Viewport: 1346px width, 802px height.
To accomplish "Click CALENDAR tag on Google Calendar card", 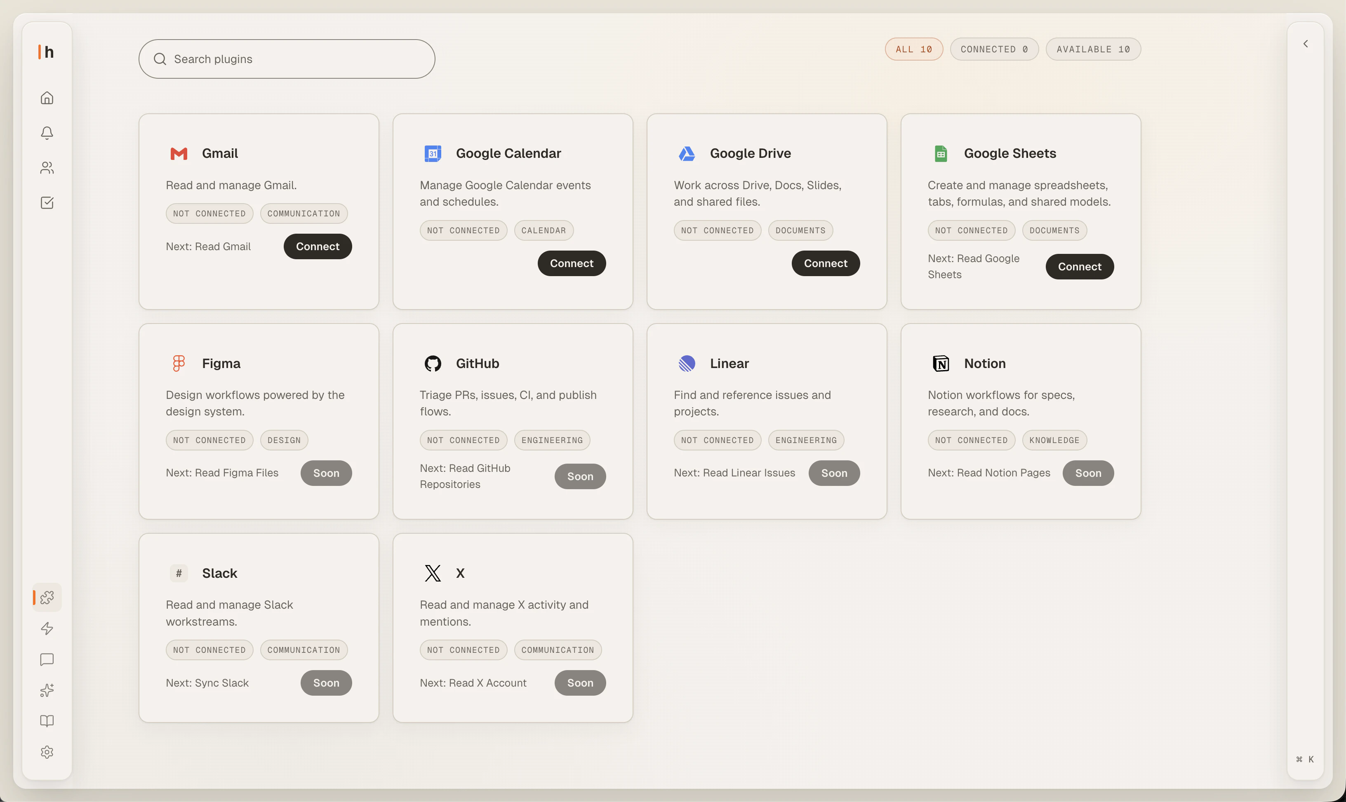I will 544,230.
